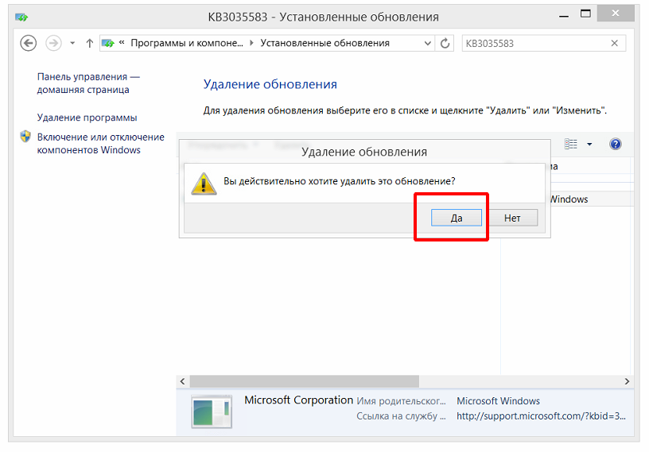Expand the view options dropdown arrow
649x452 pixels.
pos(589,145)
